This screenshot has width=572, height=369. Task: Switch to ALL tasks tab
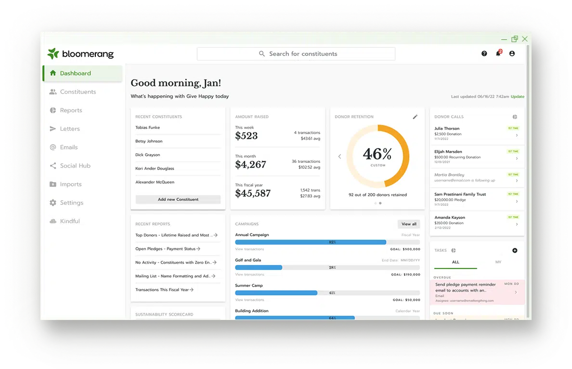(x=455, y=262)
